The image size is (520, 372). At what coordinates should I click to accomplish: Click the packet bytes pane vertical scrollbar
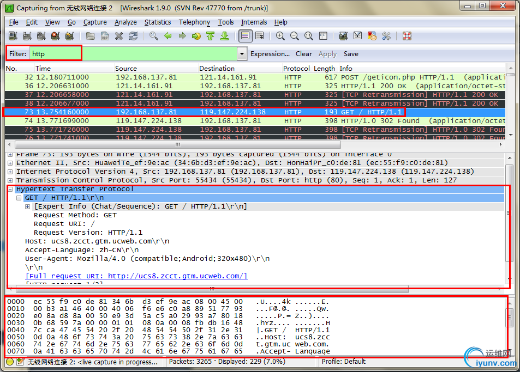tap(510, 318)
